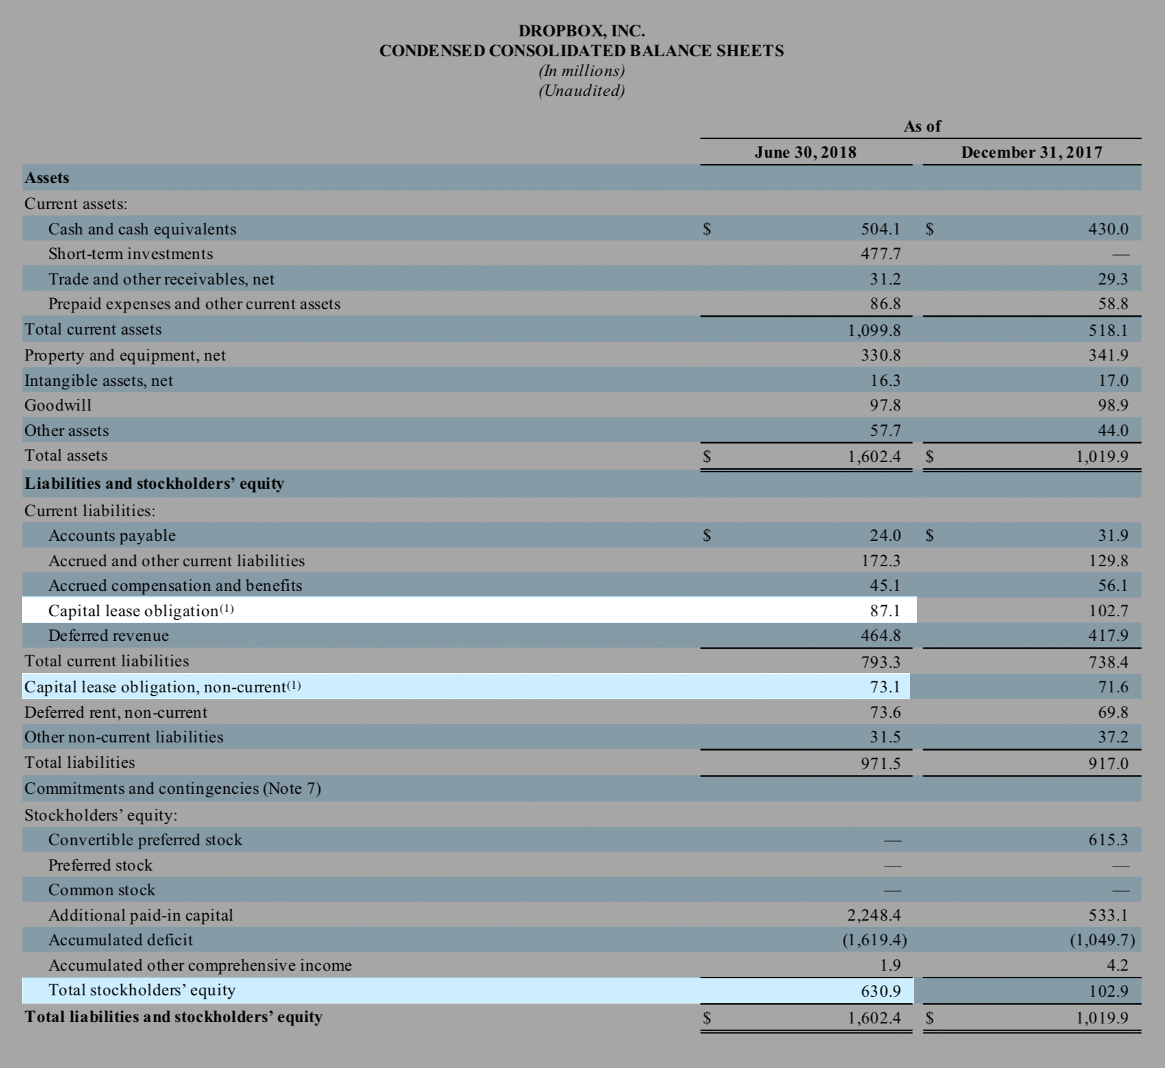The height and width of the screenshot is (1068, 1165).
Task: Select the 'Total current liabilities' label
Action: click(x=107, y=661)
